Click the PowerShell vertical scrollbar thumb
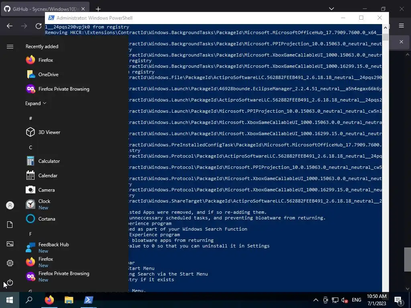Image resolution: width=411 pixels, height=308 pixels. [x=385, y=37]
